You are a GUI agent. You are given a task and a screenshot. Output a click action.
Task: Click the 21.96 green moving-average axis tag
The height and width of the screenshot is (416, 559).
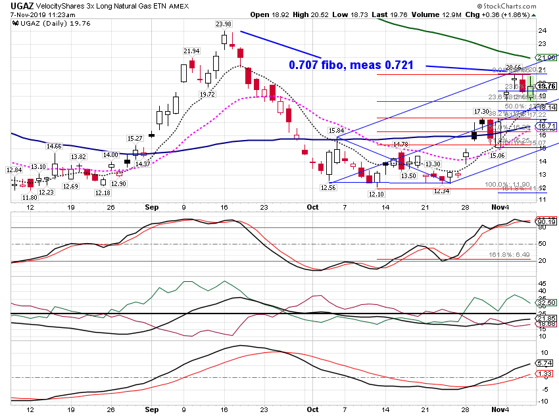(546, 57)
